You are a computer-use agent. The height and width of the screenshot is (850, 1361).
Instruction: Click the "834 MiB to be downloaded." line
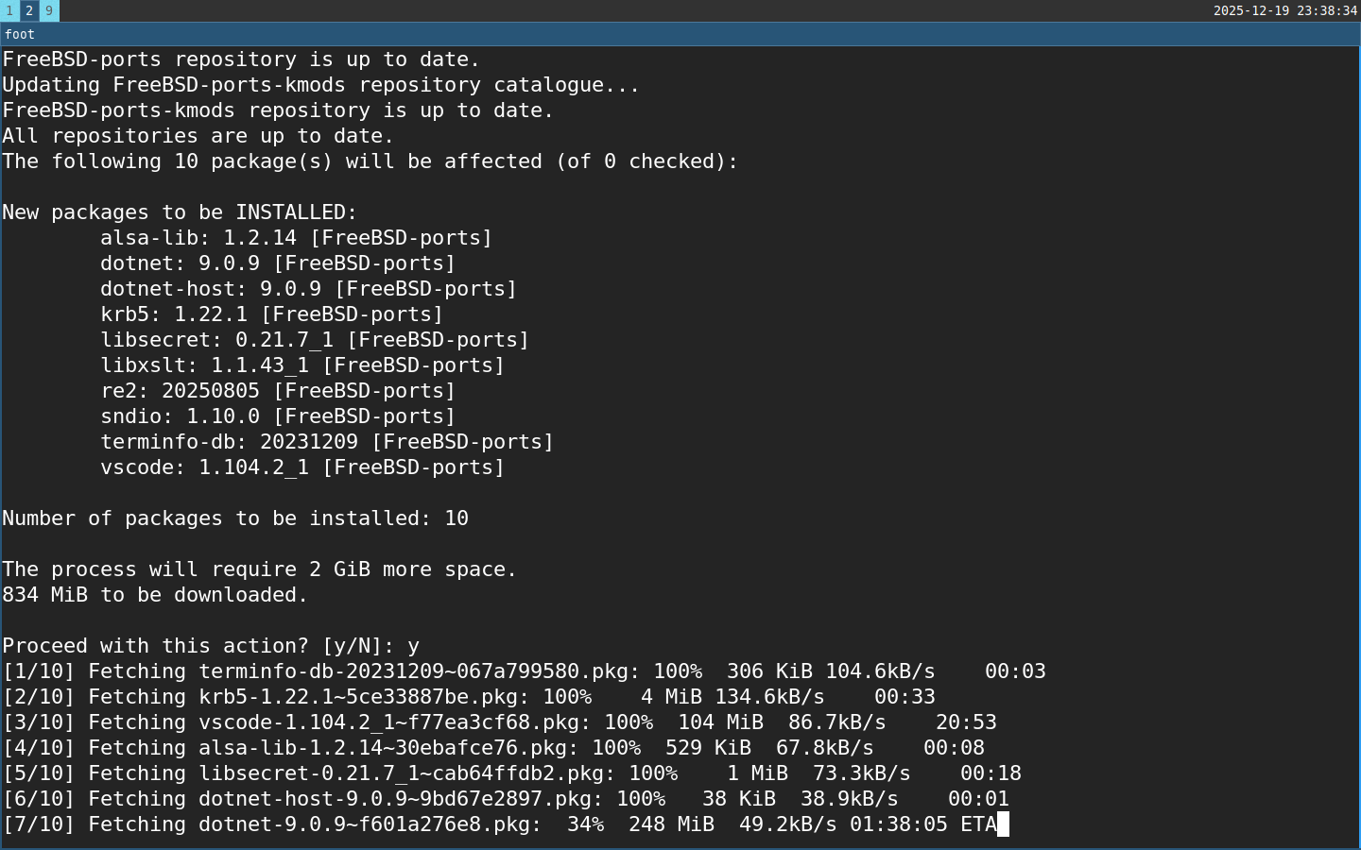coord(155,595)
